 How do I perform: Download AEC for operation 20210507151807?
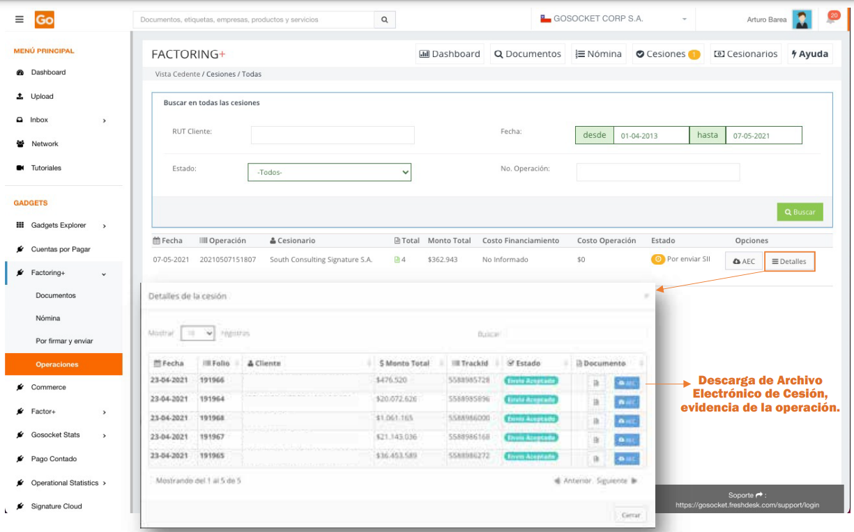point(744,261)
